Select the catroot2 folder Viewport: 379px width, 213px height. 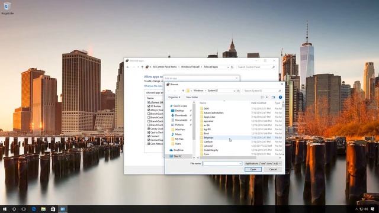(x=208, y=146)
